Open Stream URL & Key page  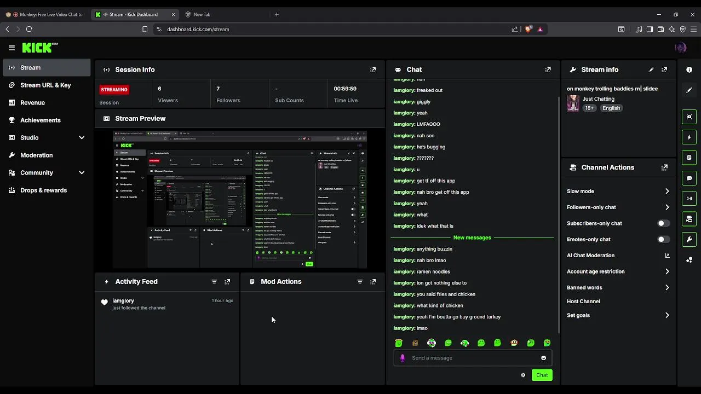pos(47,85)
